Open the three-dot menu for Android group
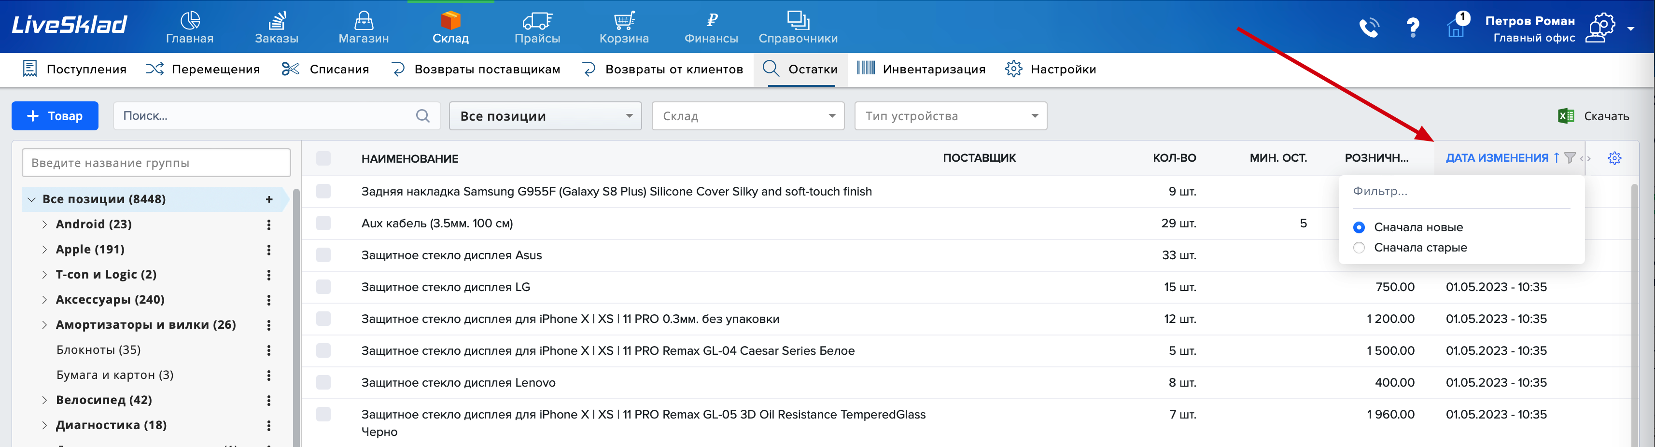The height and width of the screenshot is (447, 1655). 268,224
